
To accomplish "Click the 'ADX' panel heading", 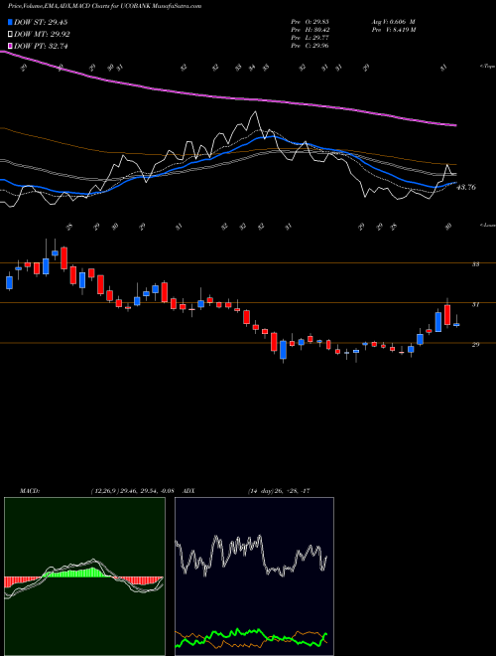I will pyautogui.click(x=189, y=491).
